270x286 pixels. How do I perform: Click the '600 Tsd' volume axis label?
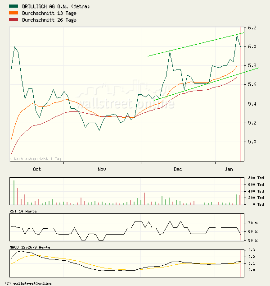point(256,185)
